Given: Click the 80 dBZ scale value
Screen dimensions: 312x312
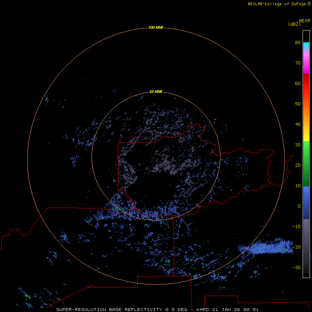Looking at the screenshot, I should (298, 42).
